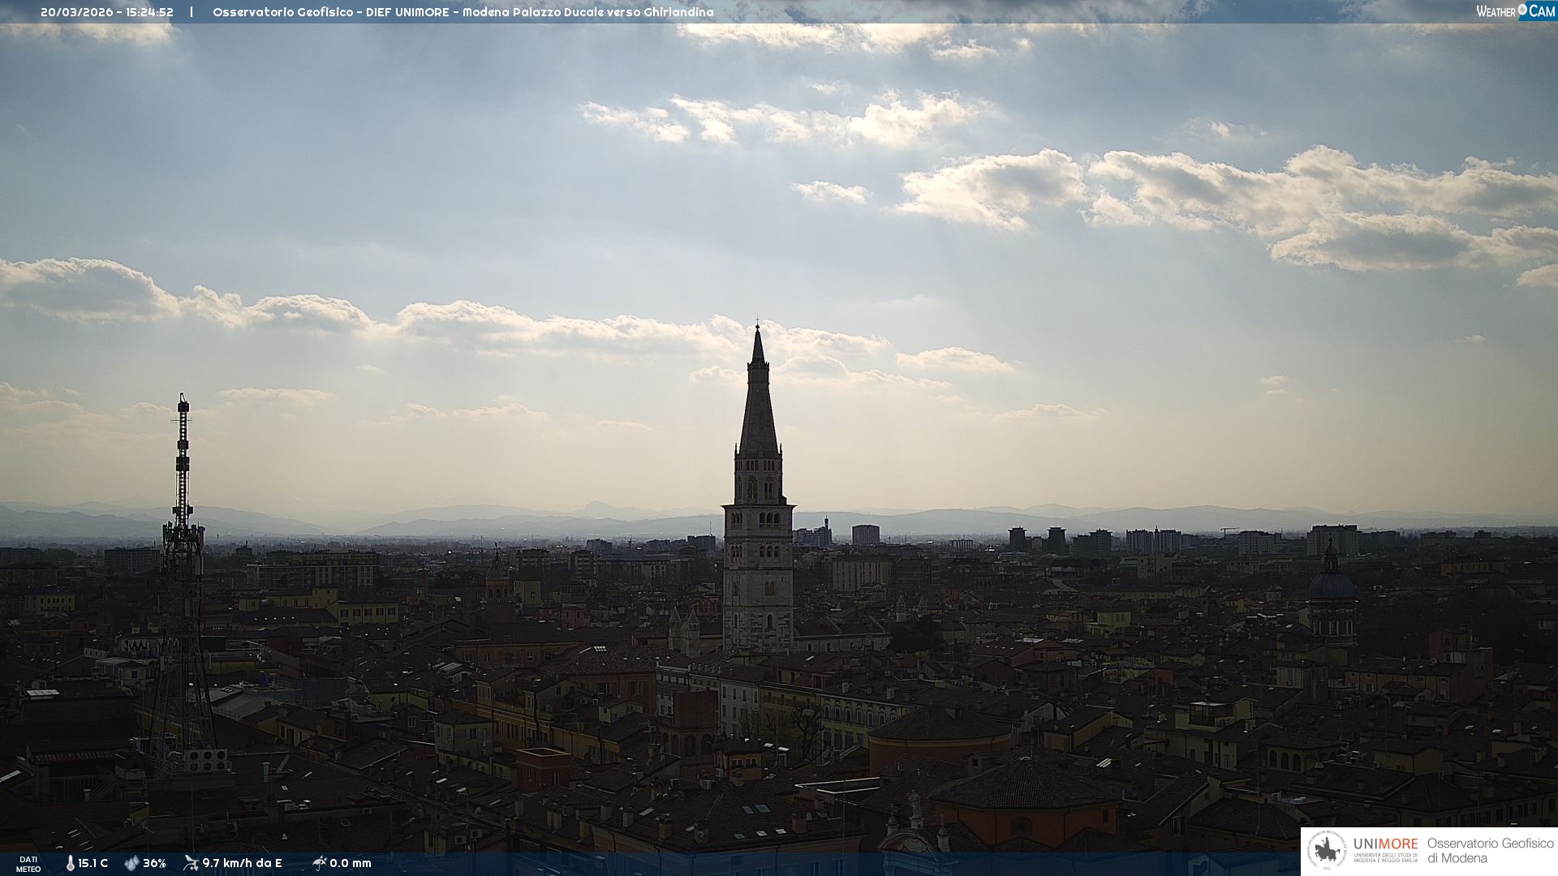Screen dimensions: 1558x876
Task: Click Osservatorio Geofisico di Modena caption
Action: pos(1490,851)
